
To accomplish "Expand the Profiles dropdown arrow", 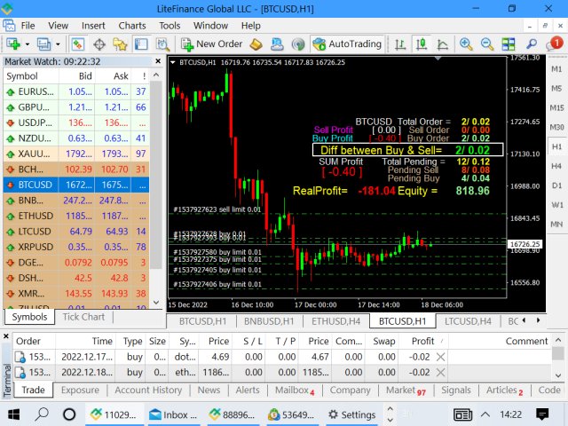I will [x=58, y=44].
